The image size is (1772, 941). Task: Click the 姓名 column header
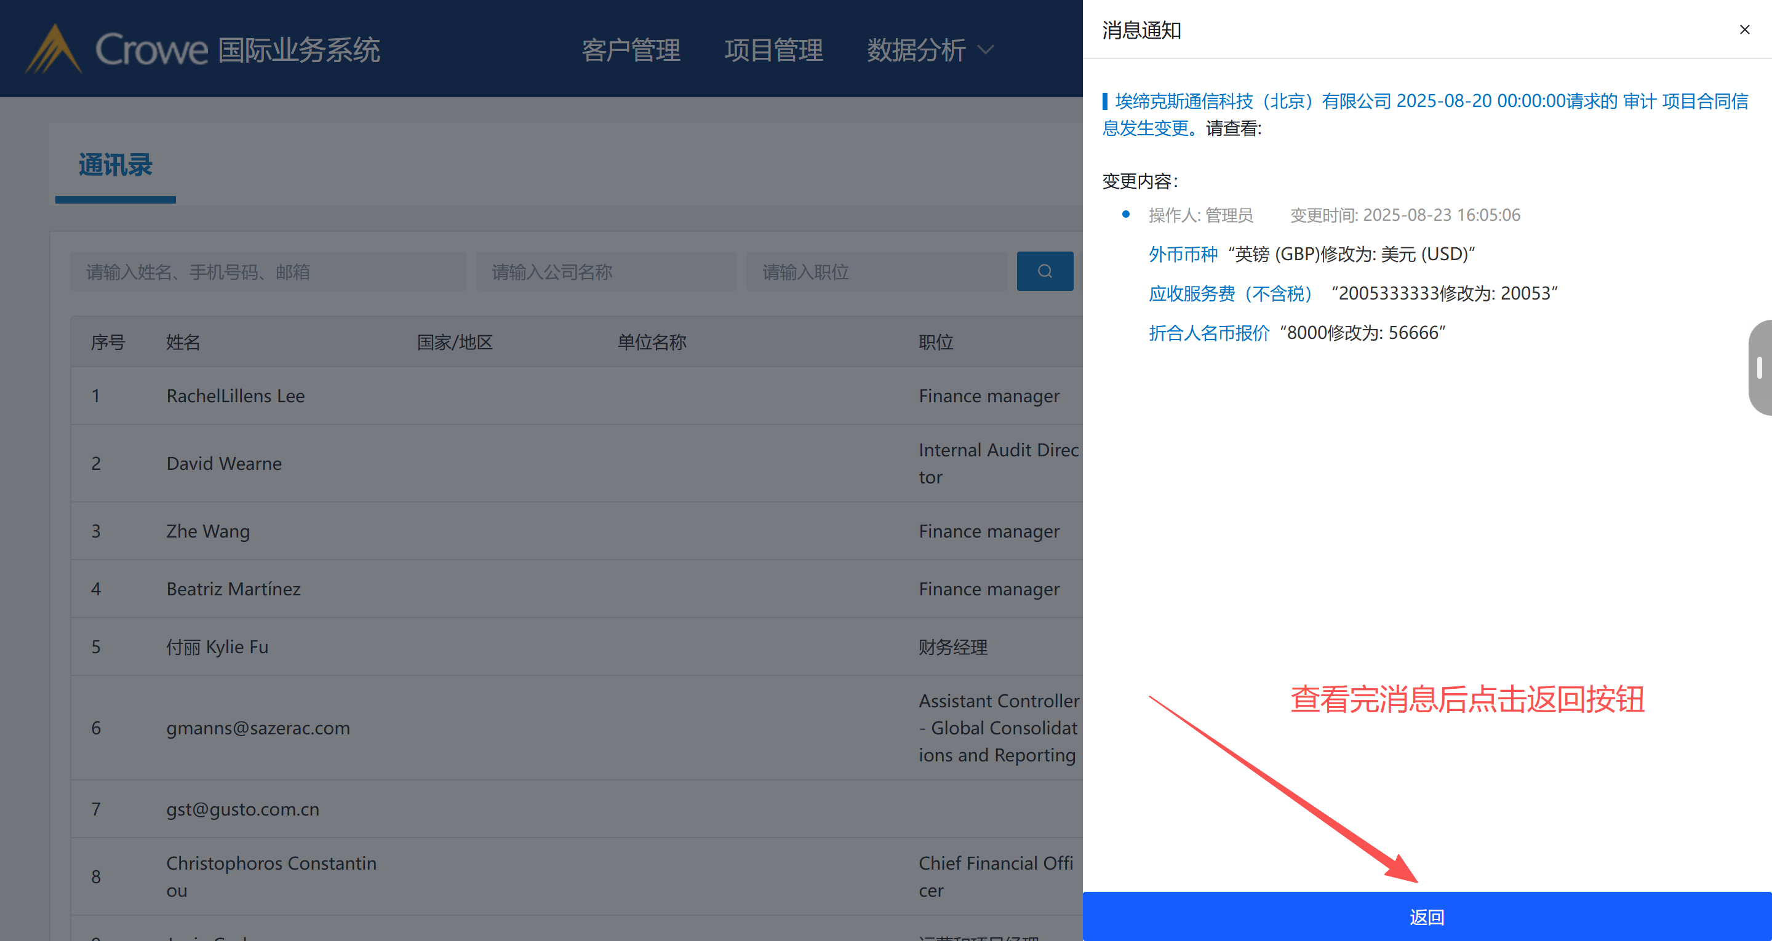[x=183, y=342]
